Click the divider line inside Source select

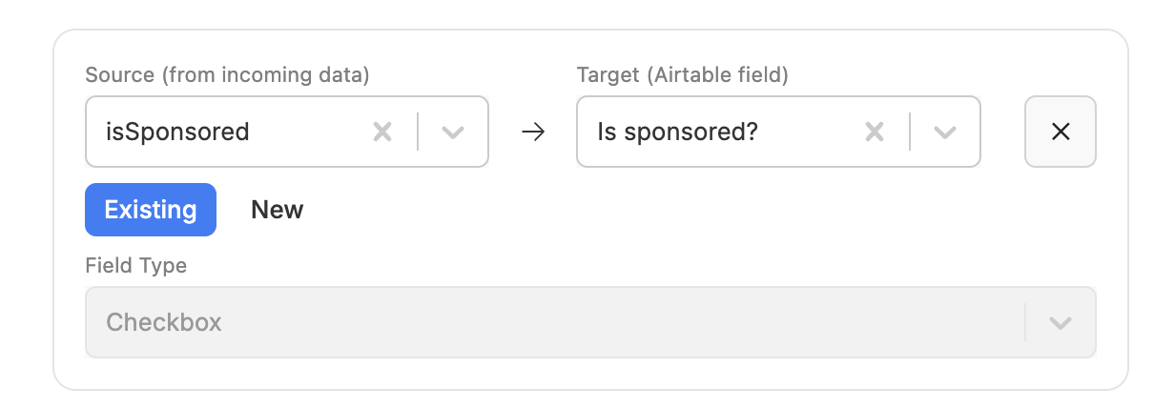418,133
